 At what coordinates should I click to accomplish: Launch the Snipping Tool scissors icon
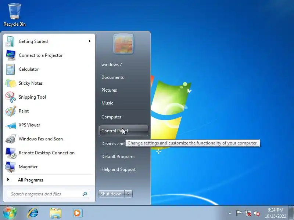click(11, 97)
